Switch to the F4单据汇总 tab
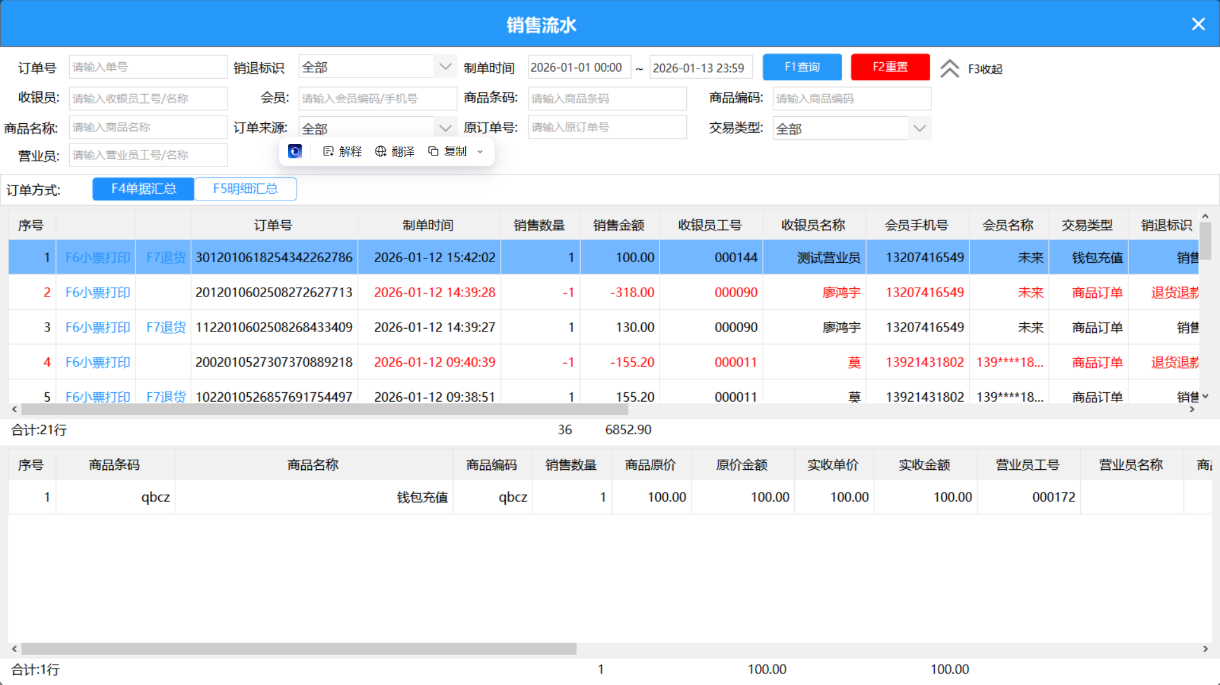The height and width of the screenshot is (685, 1220). tap(143, 189)
